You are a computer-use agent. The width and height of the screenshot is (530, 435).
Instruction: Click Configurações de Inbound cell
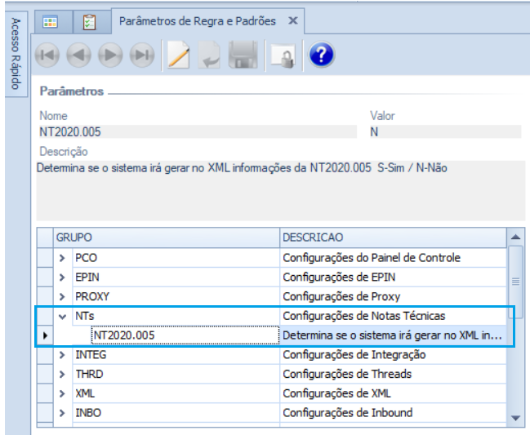393,413
